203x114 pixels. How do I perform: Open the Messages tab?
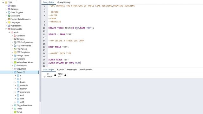coord(72,70)
